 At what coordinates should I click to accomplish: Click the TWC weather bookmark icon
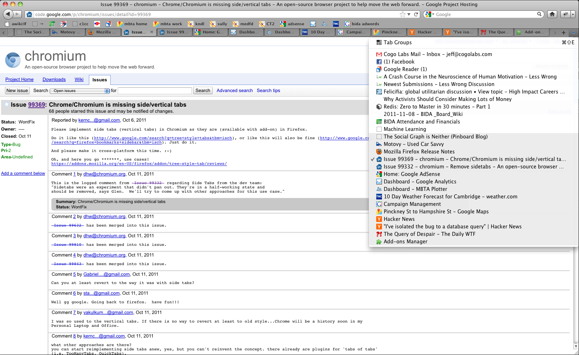point(336,24)
